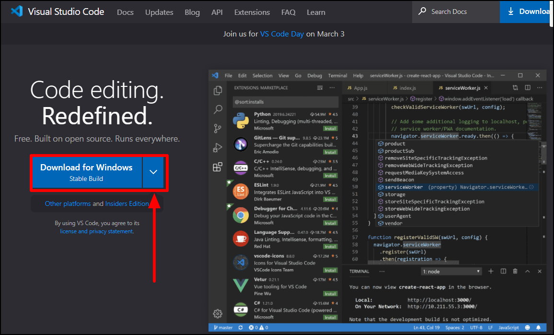
Task: Click the split editor icon
Action: click(x=528, y=87)
